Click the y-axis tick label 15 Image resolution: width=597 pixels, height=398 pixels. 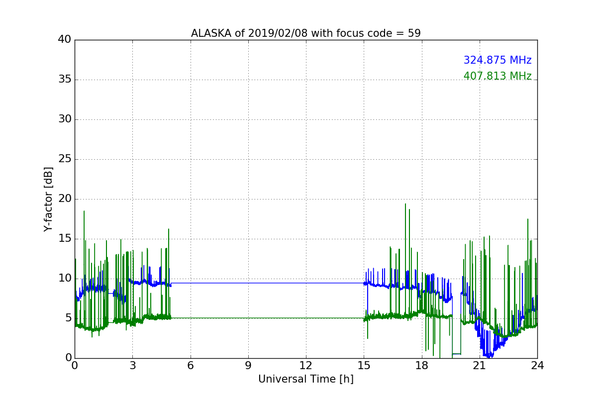[x=65, y=239]
